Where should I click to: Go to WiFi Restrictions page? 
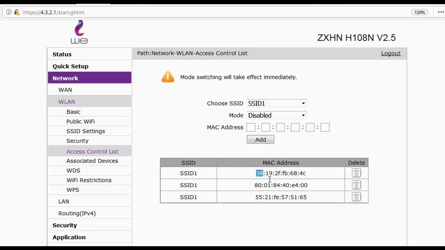click(89, 180)
